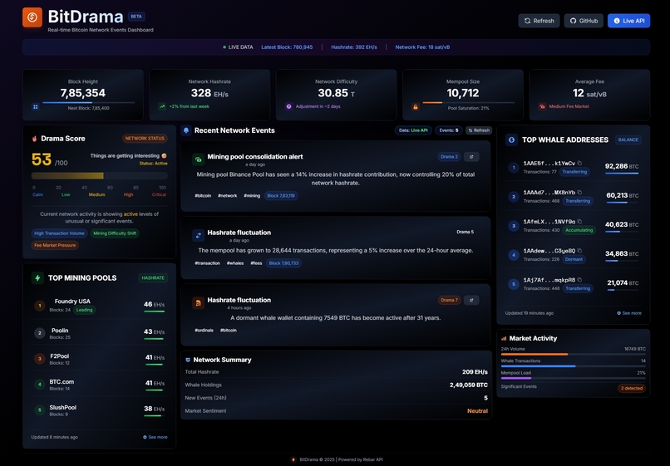Click the 2 detected badge
This screenshot has width=670, height=466.
[632, 388]
